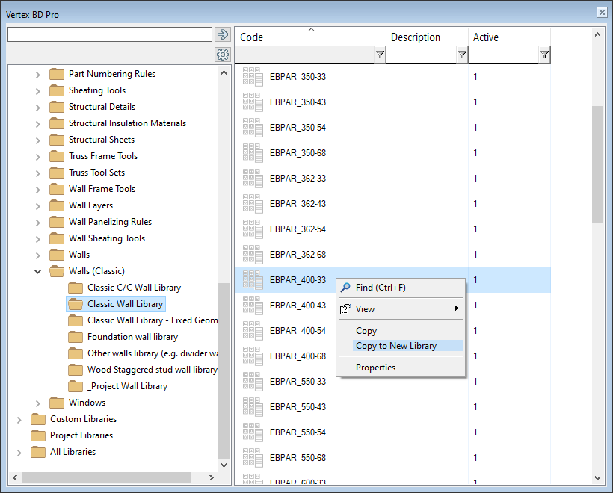Expand the All Libraries node
The image size is (613, 493).
pyautogui.click(x=19, y=452)
